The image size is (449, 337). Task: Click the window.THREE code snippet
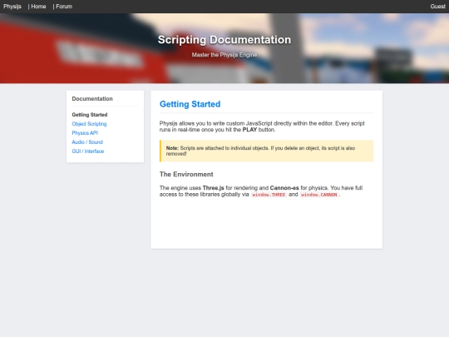(x=269, y=195)
